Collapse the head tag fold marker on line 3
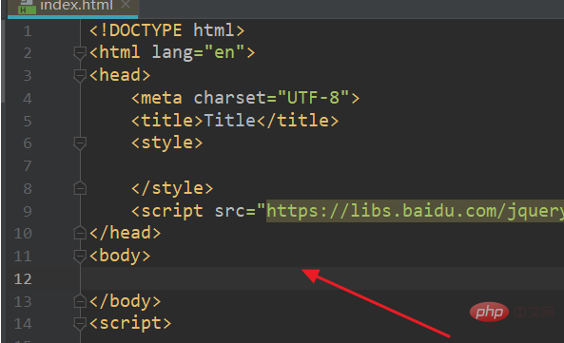The width and height of the screenshot is (564, 343). (x=80, y=75)
